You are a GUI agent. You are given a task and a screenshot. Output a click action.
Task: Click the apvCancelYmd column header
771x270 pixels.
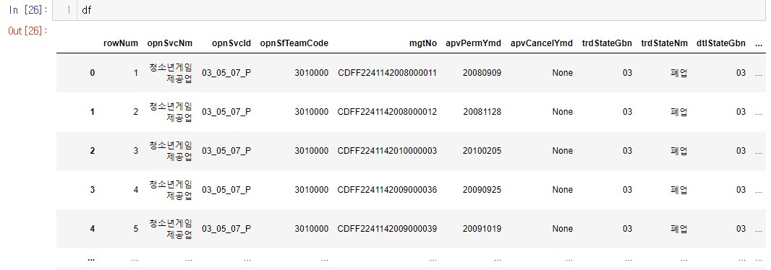click(542, 43)
